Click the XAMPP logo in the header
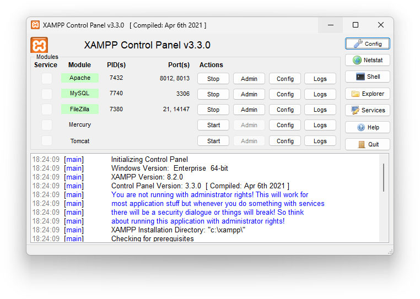The height and width of the screenshot is (299, 420). coord(39,45)
